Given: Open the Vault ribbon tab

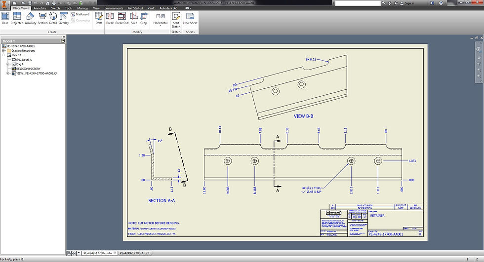Looking at the screenshot, I should [x=151, y=8].
